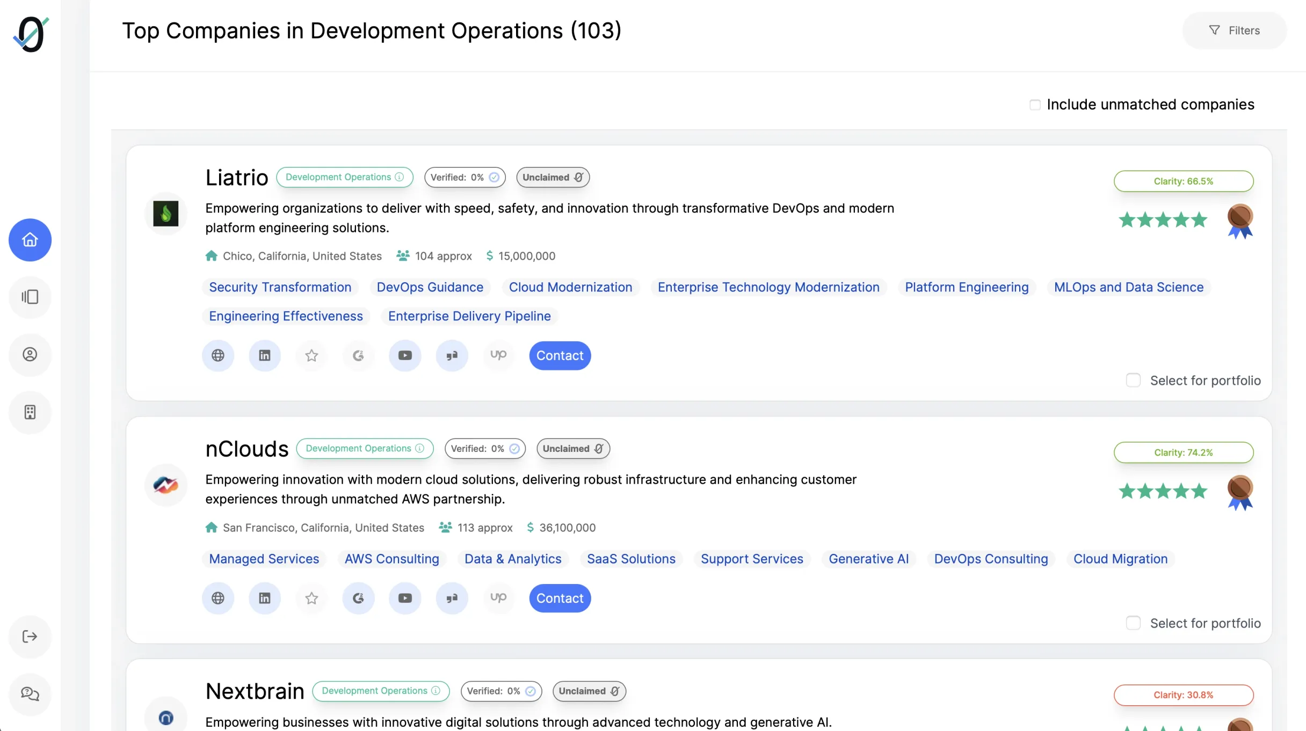The image size is (1306, 731).
Task: Open nClouds LinkedIn icon
Action: (x=265, y=598)
